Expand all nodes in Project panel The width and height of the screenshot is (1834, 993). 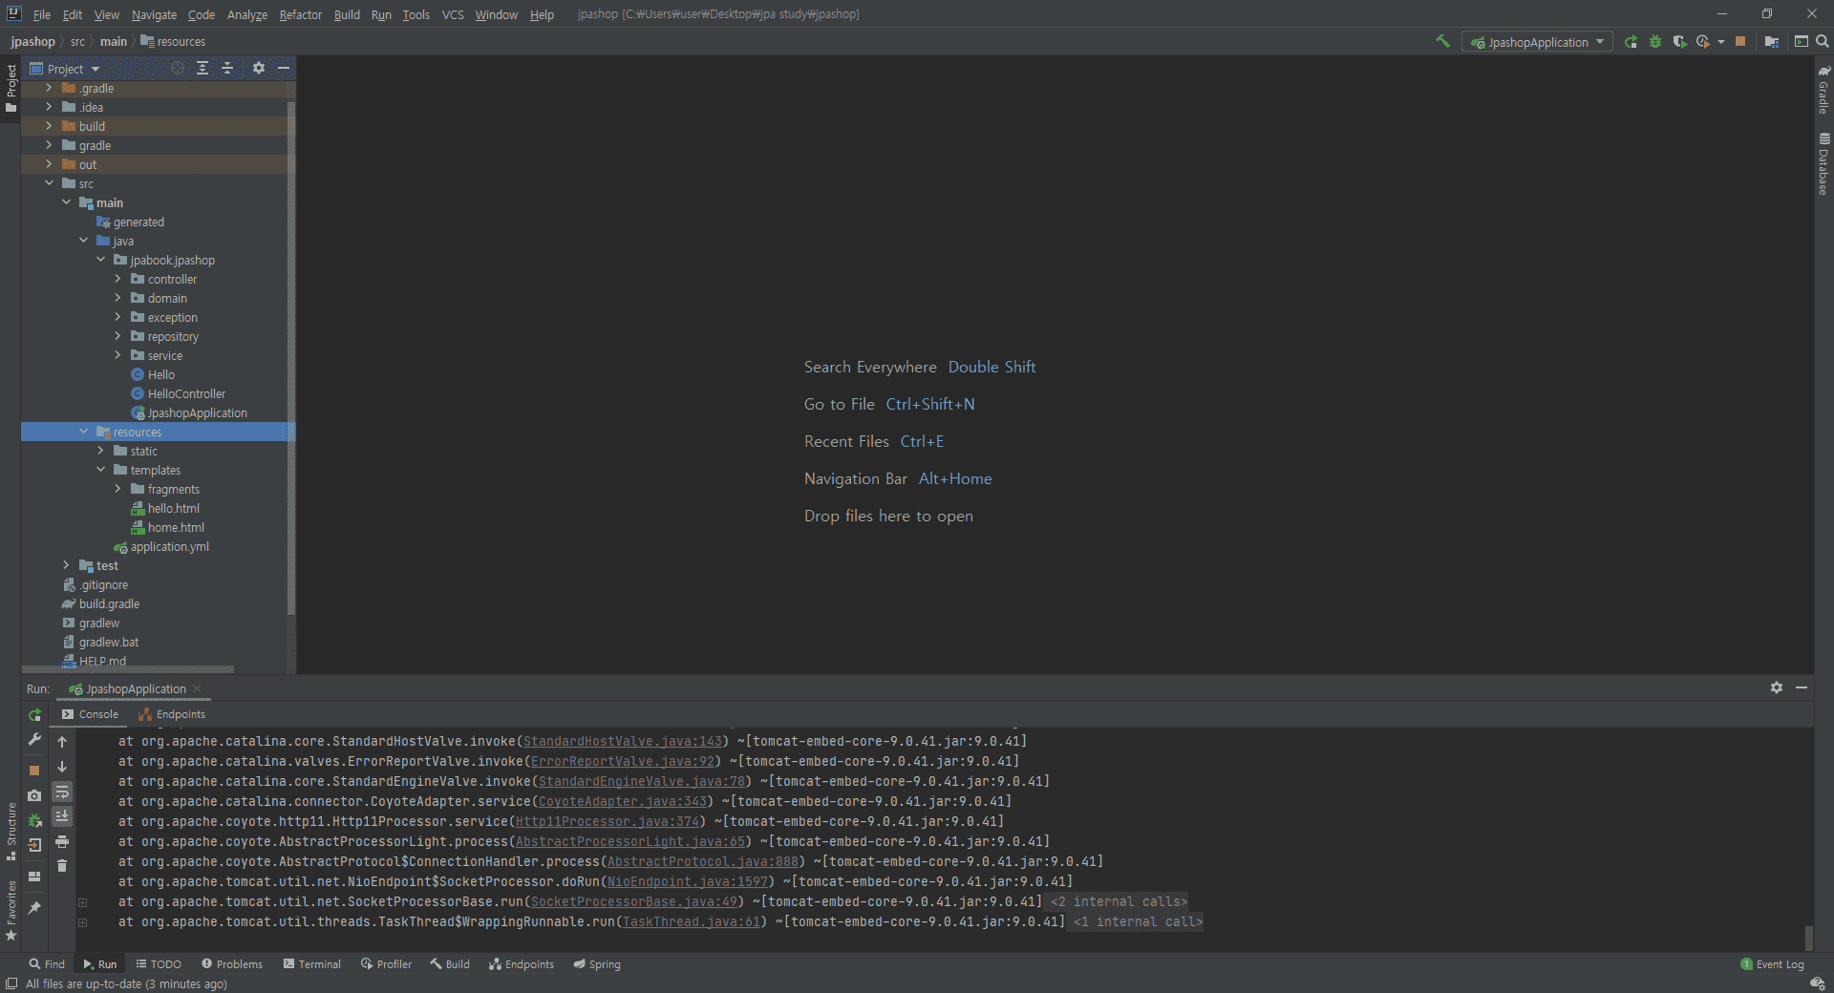click(203, 68)
